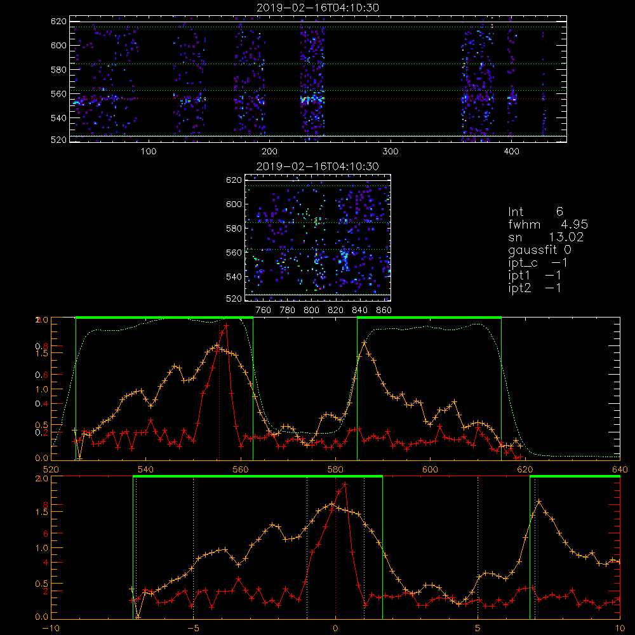Click the '-10' x-axis label of bottom plot
This screenshot has width=635, height=635.
point(51,628)
